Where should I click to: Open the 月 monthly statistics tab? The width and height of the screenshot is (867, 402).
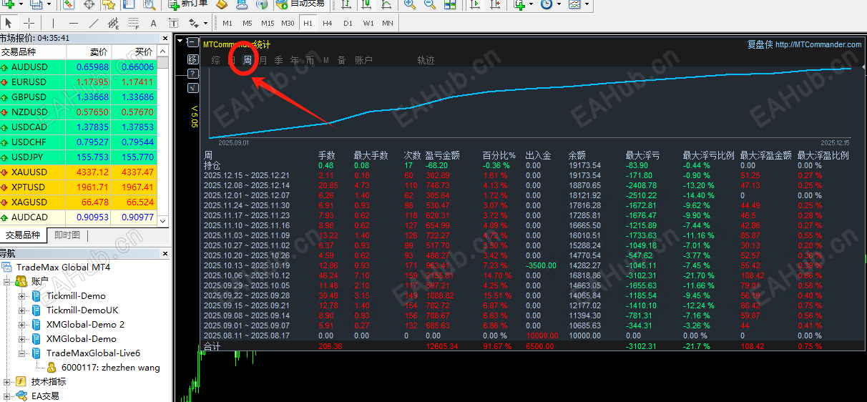point(263,60)
